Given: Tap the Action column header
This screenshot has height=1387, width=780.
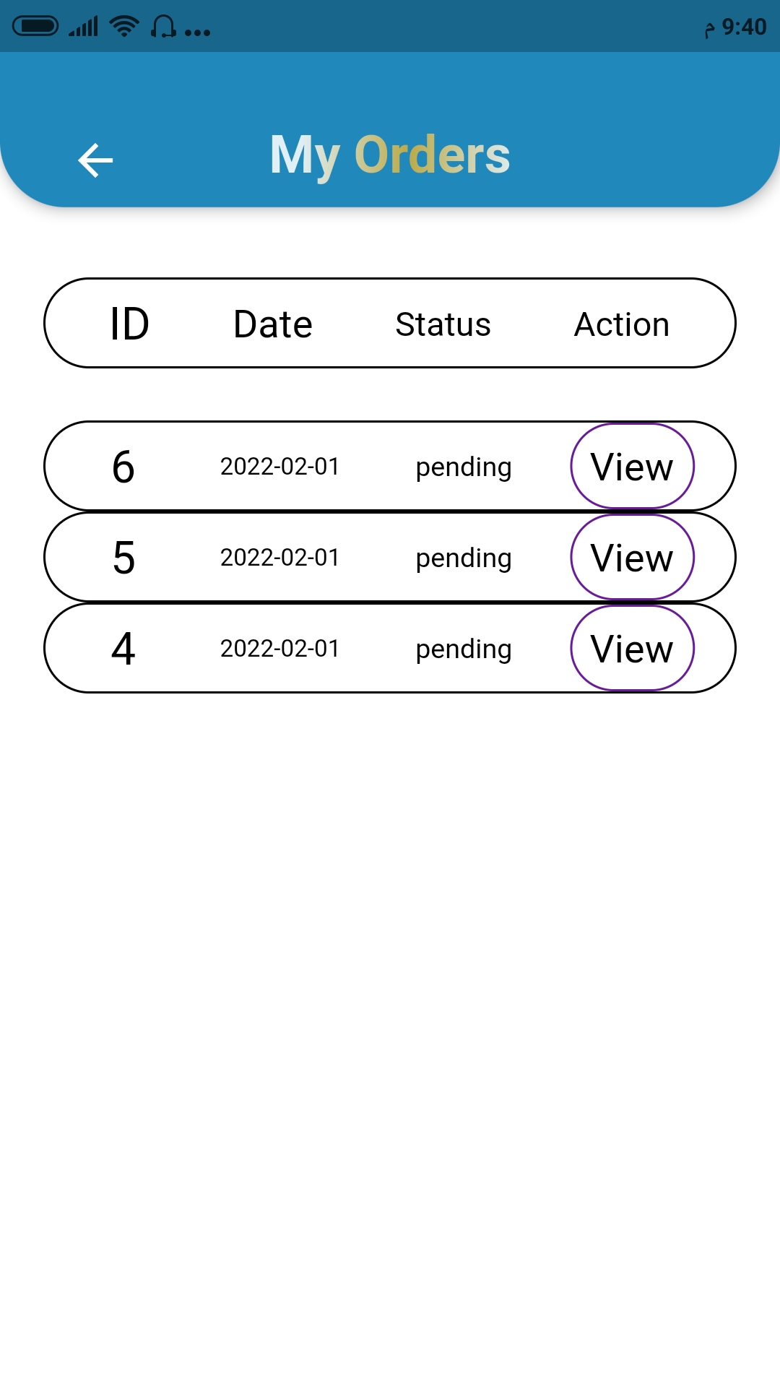Looking at the screenshot, I should (x=621, y=324).
